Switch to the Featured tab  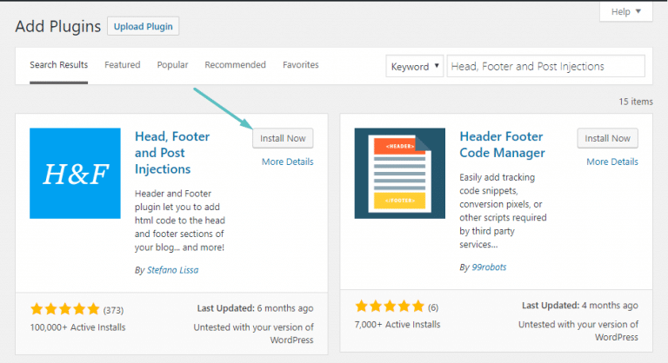pos(122,65)
